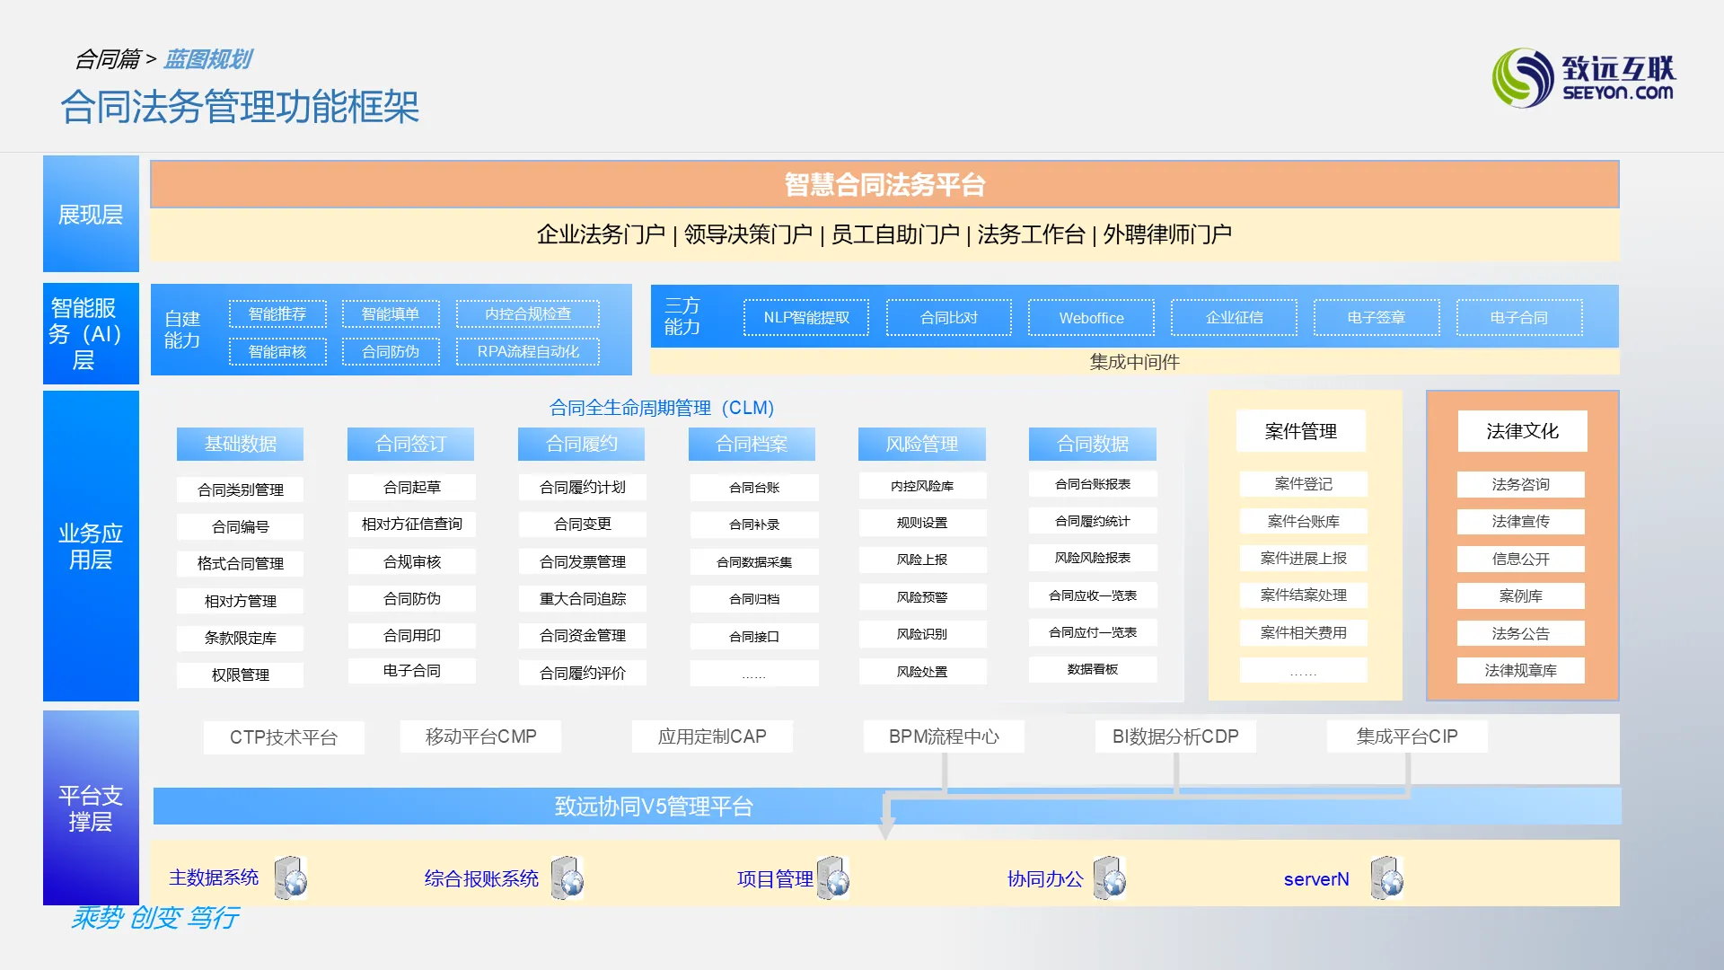Click the server icon beside 综合报账系统

567,877
